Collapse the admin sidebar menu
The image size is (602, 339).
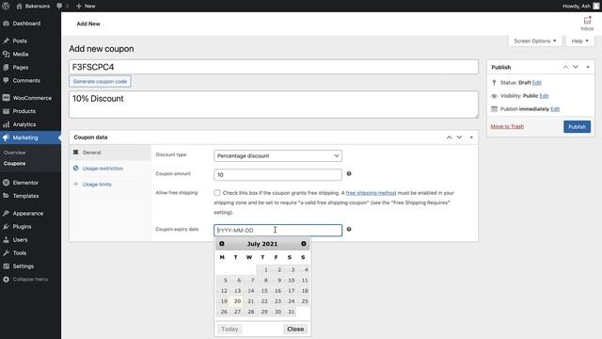coord(30,280)
